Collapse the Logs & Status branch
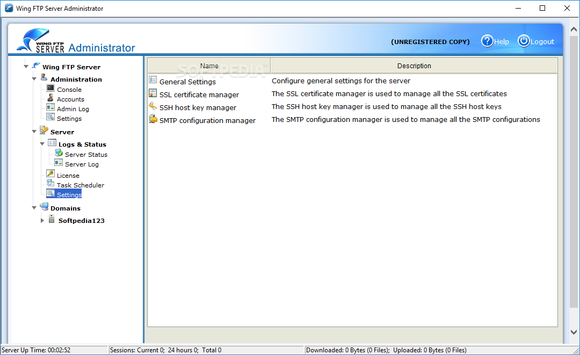The width and height of the screenshot is (580, 355). [x=42, y=144]
